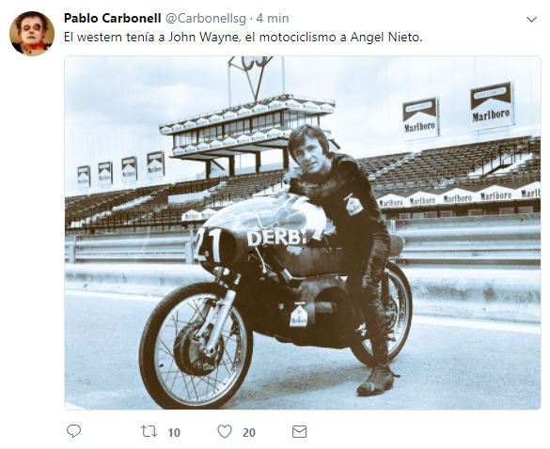Open the tweet permalink from "4 min" timestamp
550x449 pixels.
[x=273, y=18]
